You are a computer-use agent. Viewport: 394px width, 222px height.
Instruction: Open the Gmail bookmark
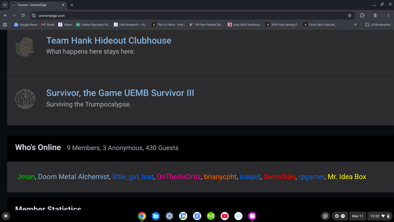[48, 24]
